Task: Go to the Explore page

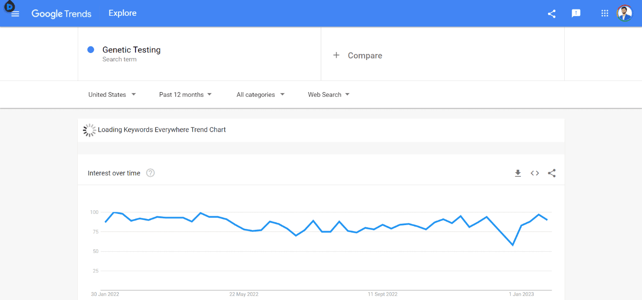Action: click(x=122, y=13)
